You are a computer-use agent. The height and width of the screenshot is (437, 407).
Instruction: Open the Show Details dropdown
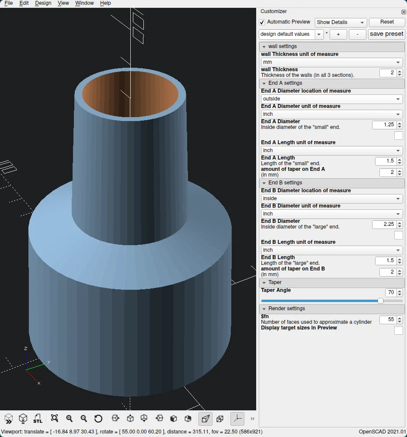[341, 22]
